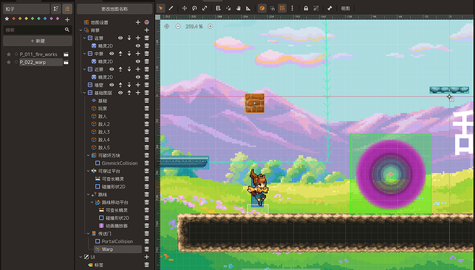Select P_011_fire_works in the particle list
The width and height of the screenshot is (475, 270).
39,54
